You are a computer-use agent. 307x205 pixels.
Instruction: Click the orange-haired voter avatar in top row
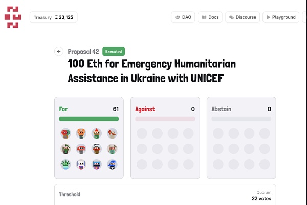point(81,134)
